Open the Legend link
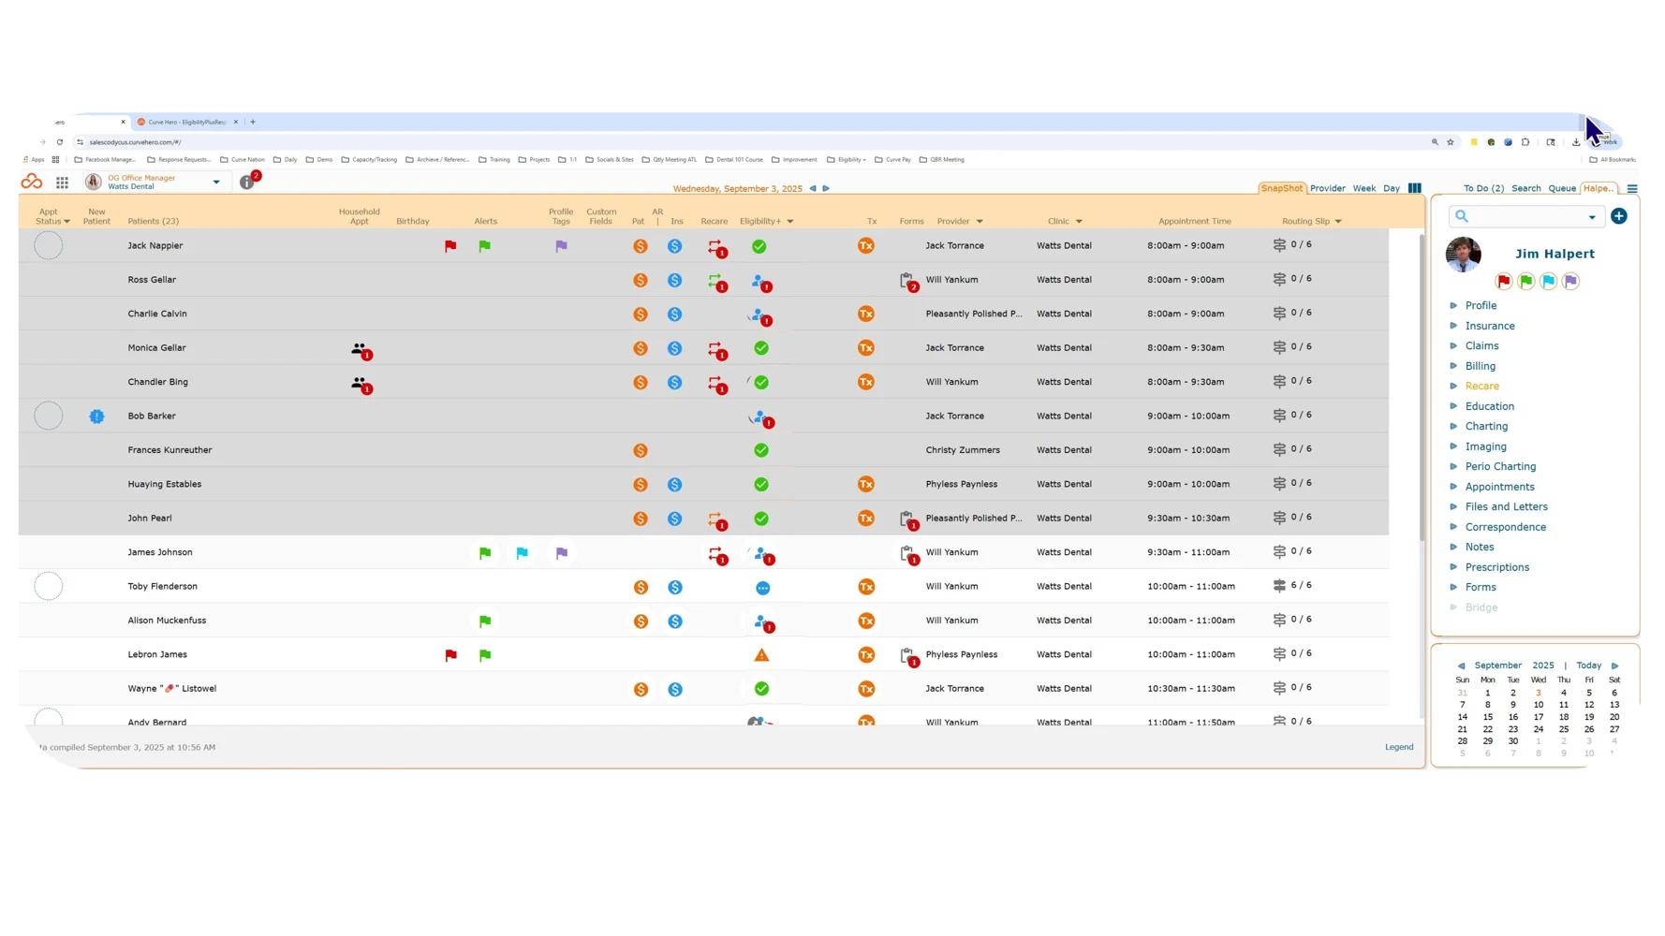 (1399, 747)
